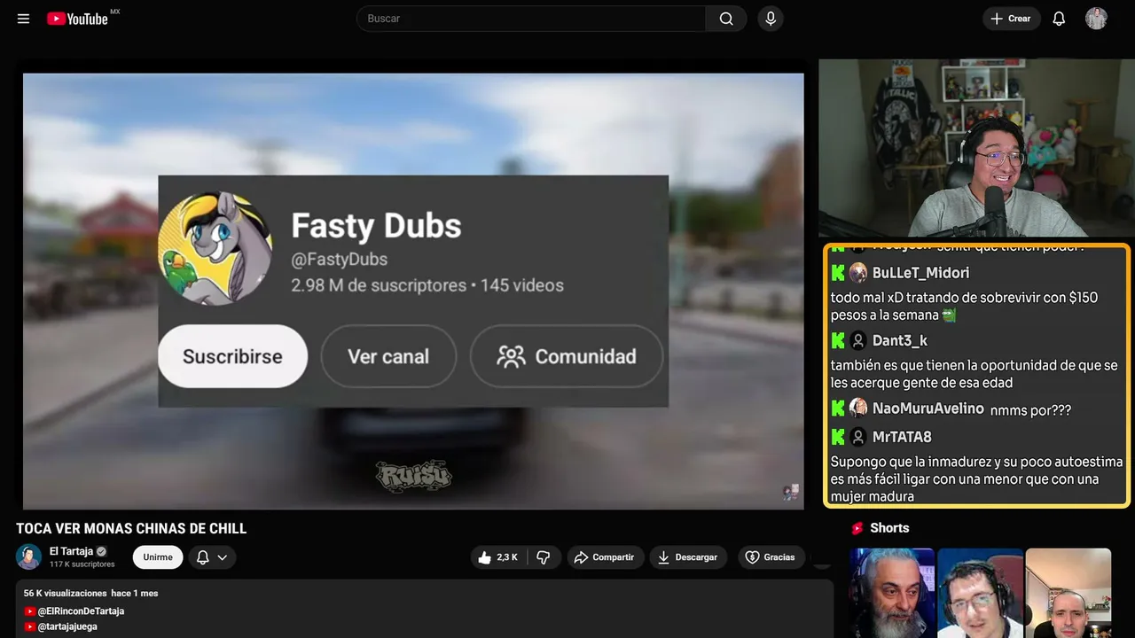Click the channel watermark in the video corner
Screen dimensions: 1135x638
pos(790,492)
